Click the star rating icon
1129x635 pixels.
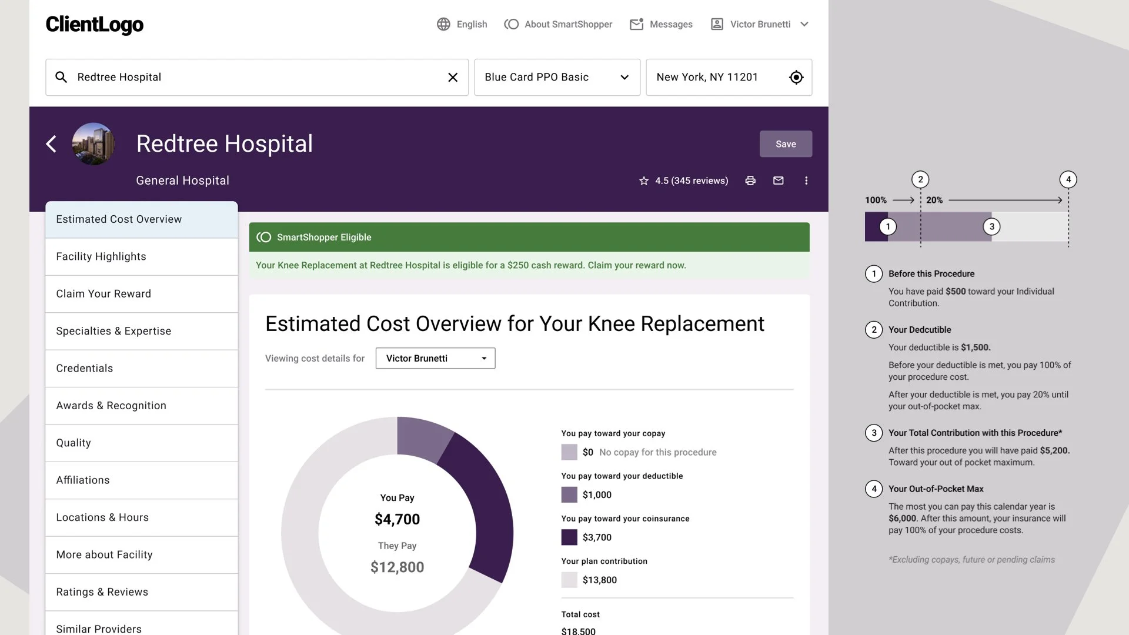click(x=643, y=181)
